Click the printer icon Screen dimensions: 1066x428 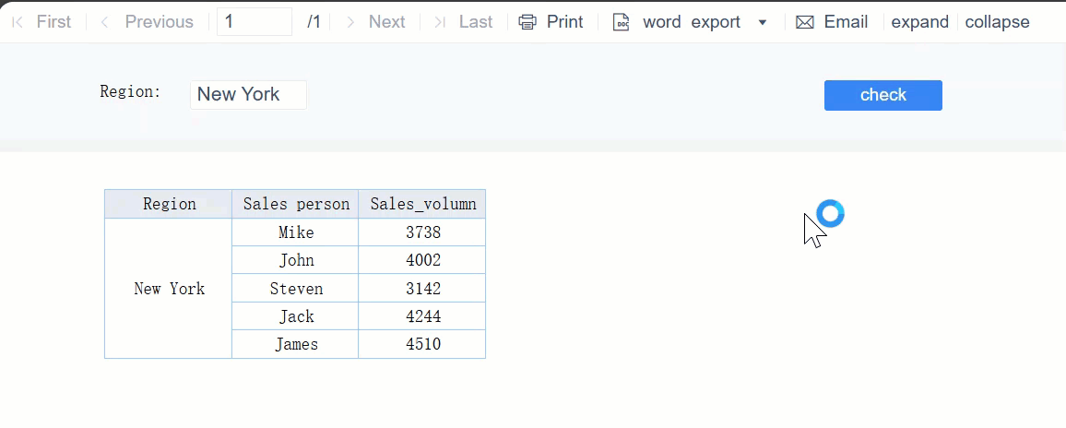(x=527, y=22)
